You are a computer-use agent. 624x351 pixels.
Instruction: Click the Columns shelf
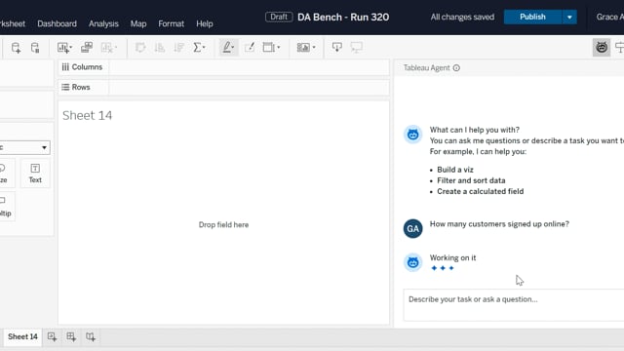223,67
